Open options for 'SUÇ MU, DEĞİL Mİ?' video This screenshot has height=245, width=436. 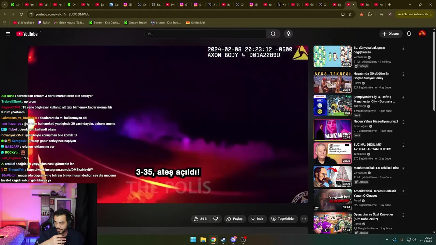coord(403,145)
